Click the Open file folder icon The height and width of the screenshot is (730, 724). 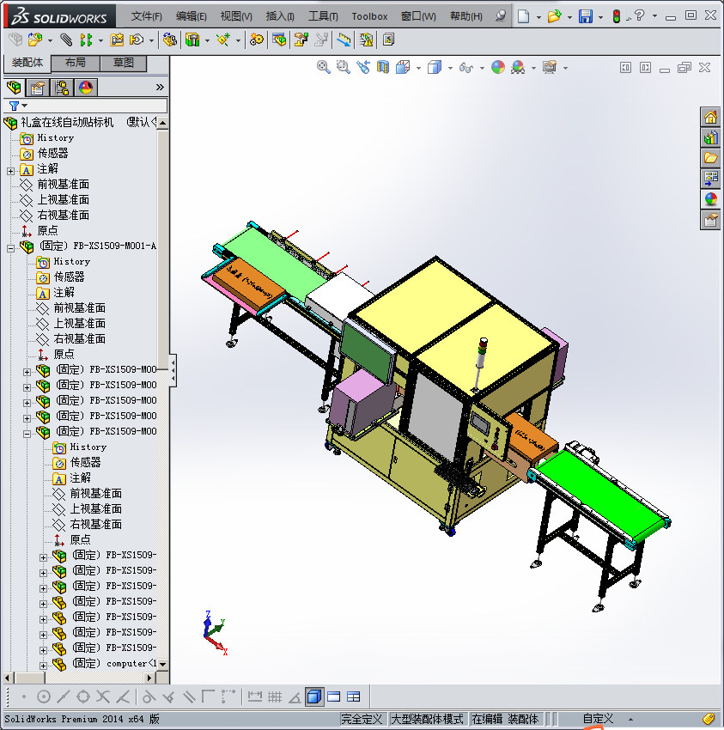554,17
